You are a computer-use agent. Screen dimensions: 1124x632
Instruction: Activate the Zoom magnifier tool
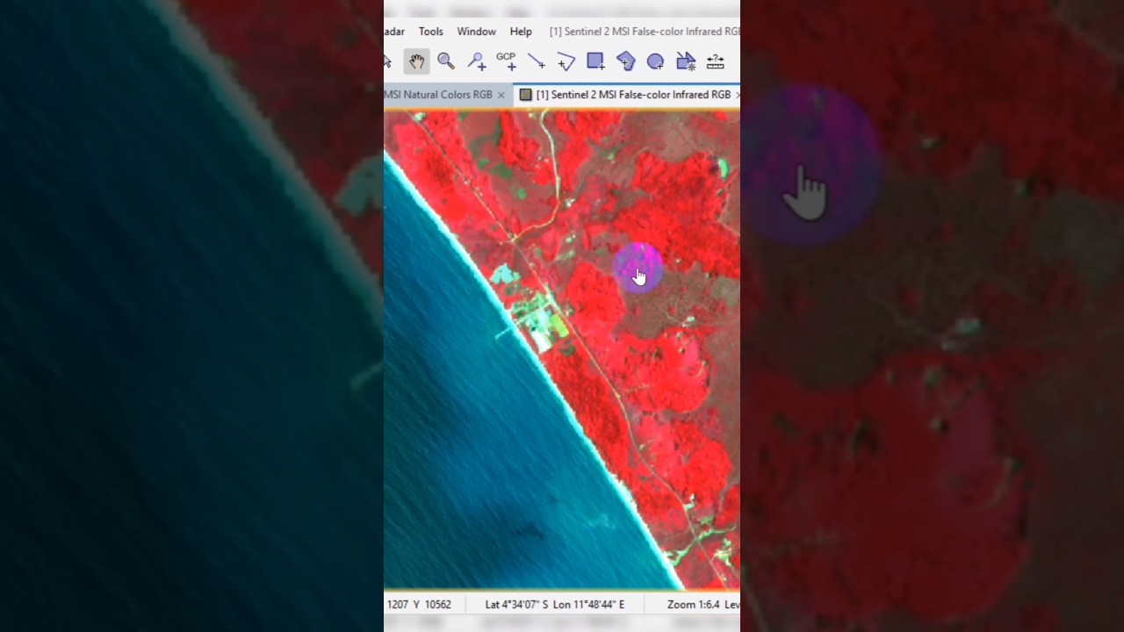(x=446, y=61)
